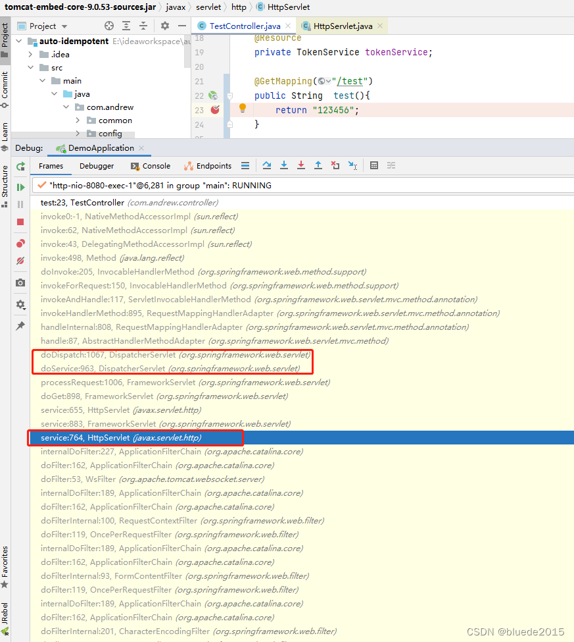Open the JRebel tool window side tab

(5, 618)
